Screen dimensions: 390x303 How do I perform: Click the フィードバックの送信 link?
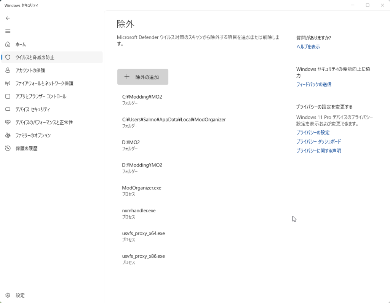313,84
